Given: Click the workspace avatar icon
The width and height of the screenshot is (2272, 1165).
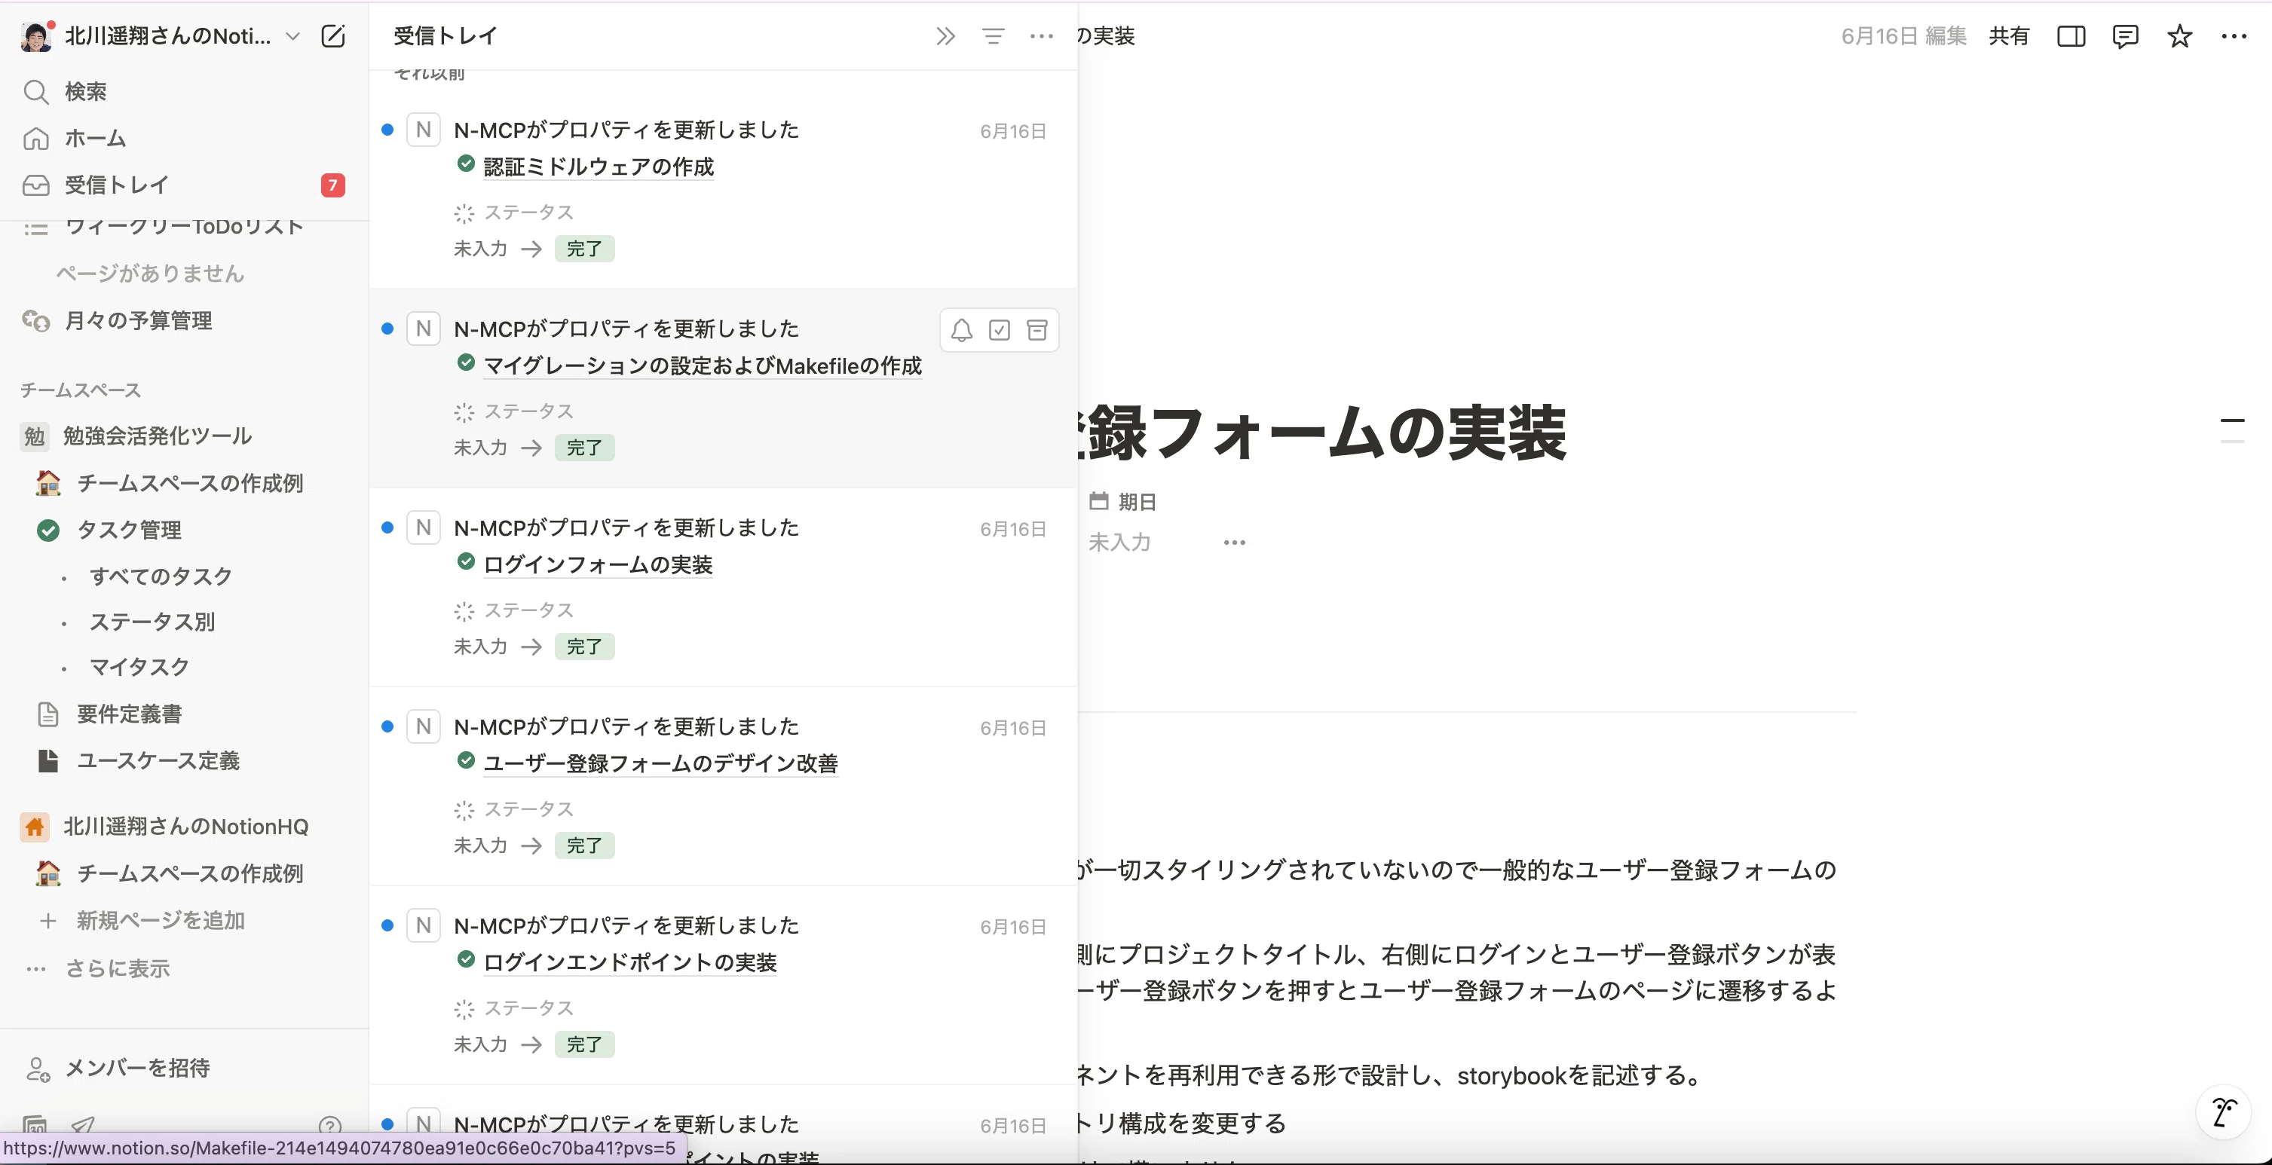Looking at the screenshot, I should click(36, 36).
